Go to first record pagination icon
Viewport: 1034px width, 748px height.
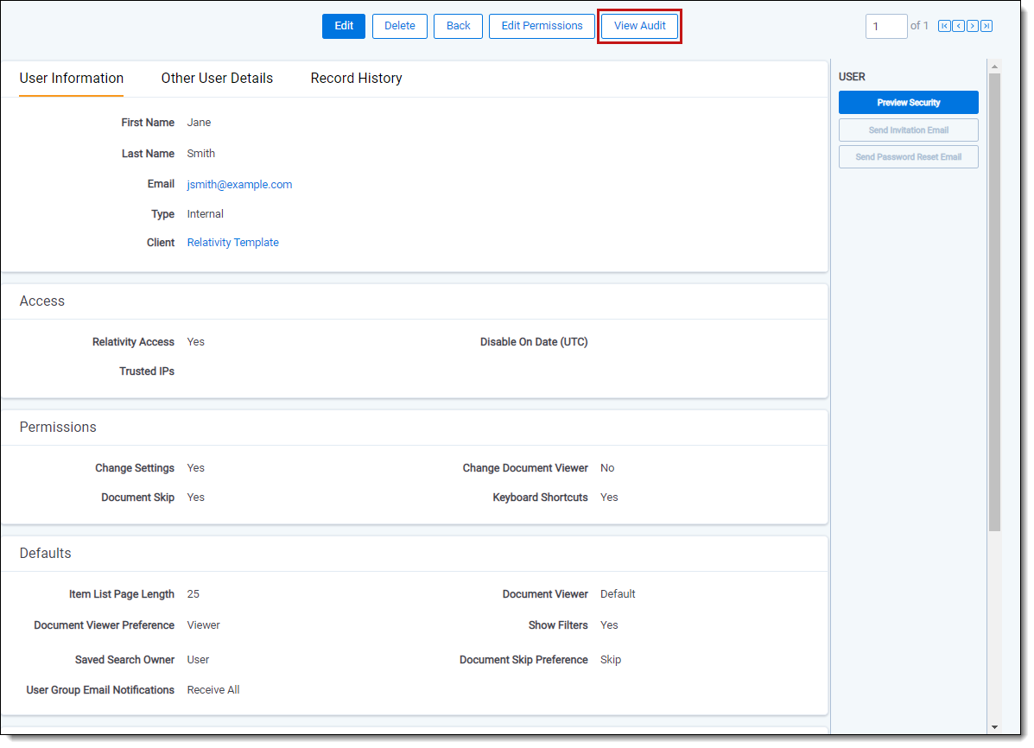click(944, 26)
